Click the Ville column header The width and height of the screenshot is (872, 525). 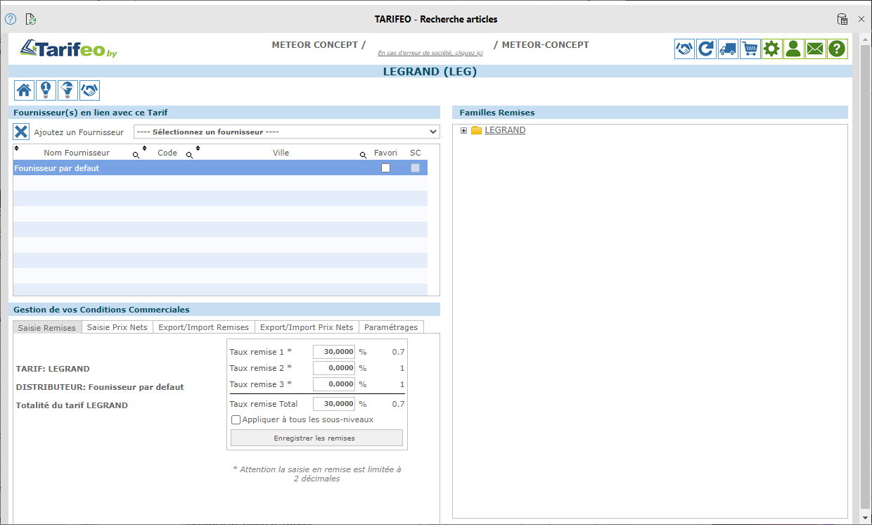[x=281, y=153]
